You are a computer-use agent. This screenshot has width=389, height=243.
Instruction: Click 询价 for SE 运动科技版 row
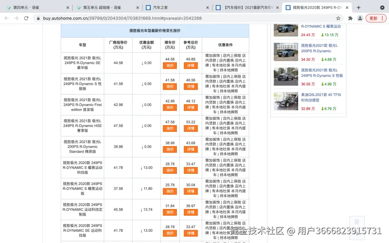[170, 233]
